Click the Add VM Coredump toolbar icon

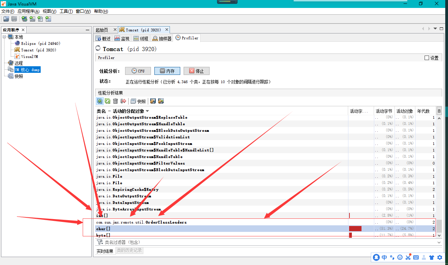[40, 19]
